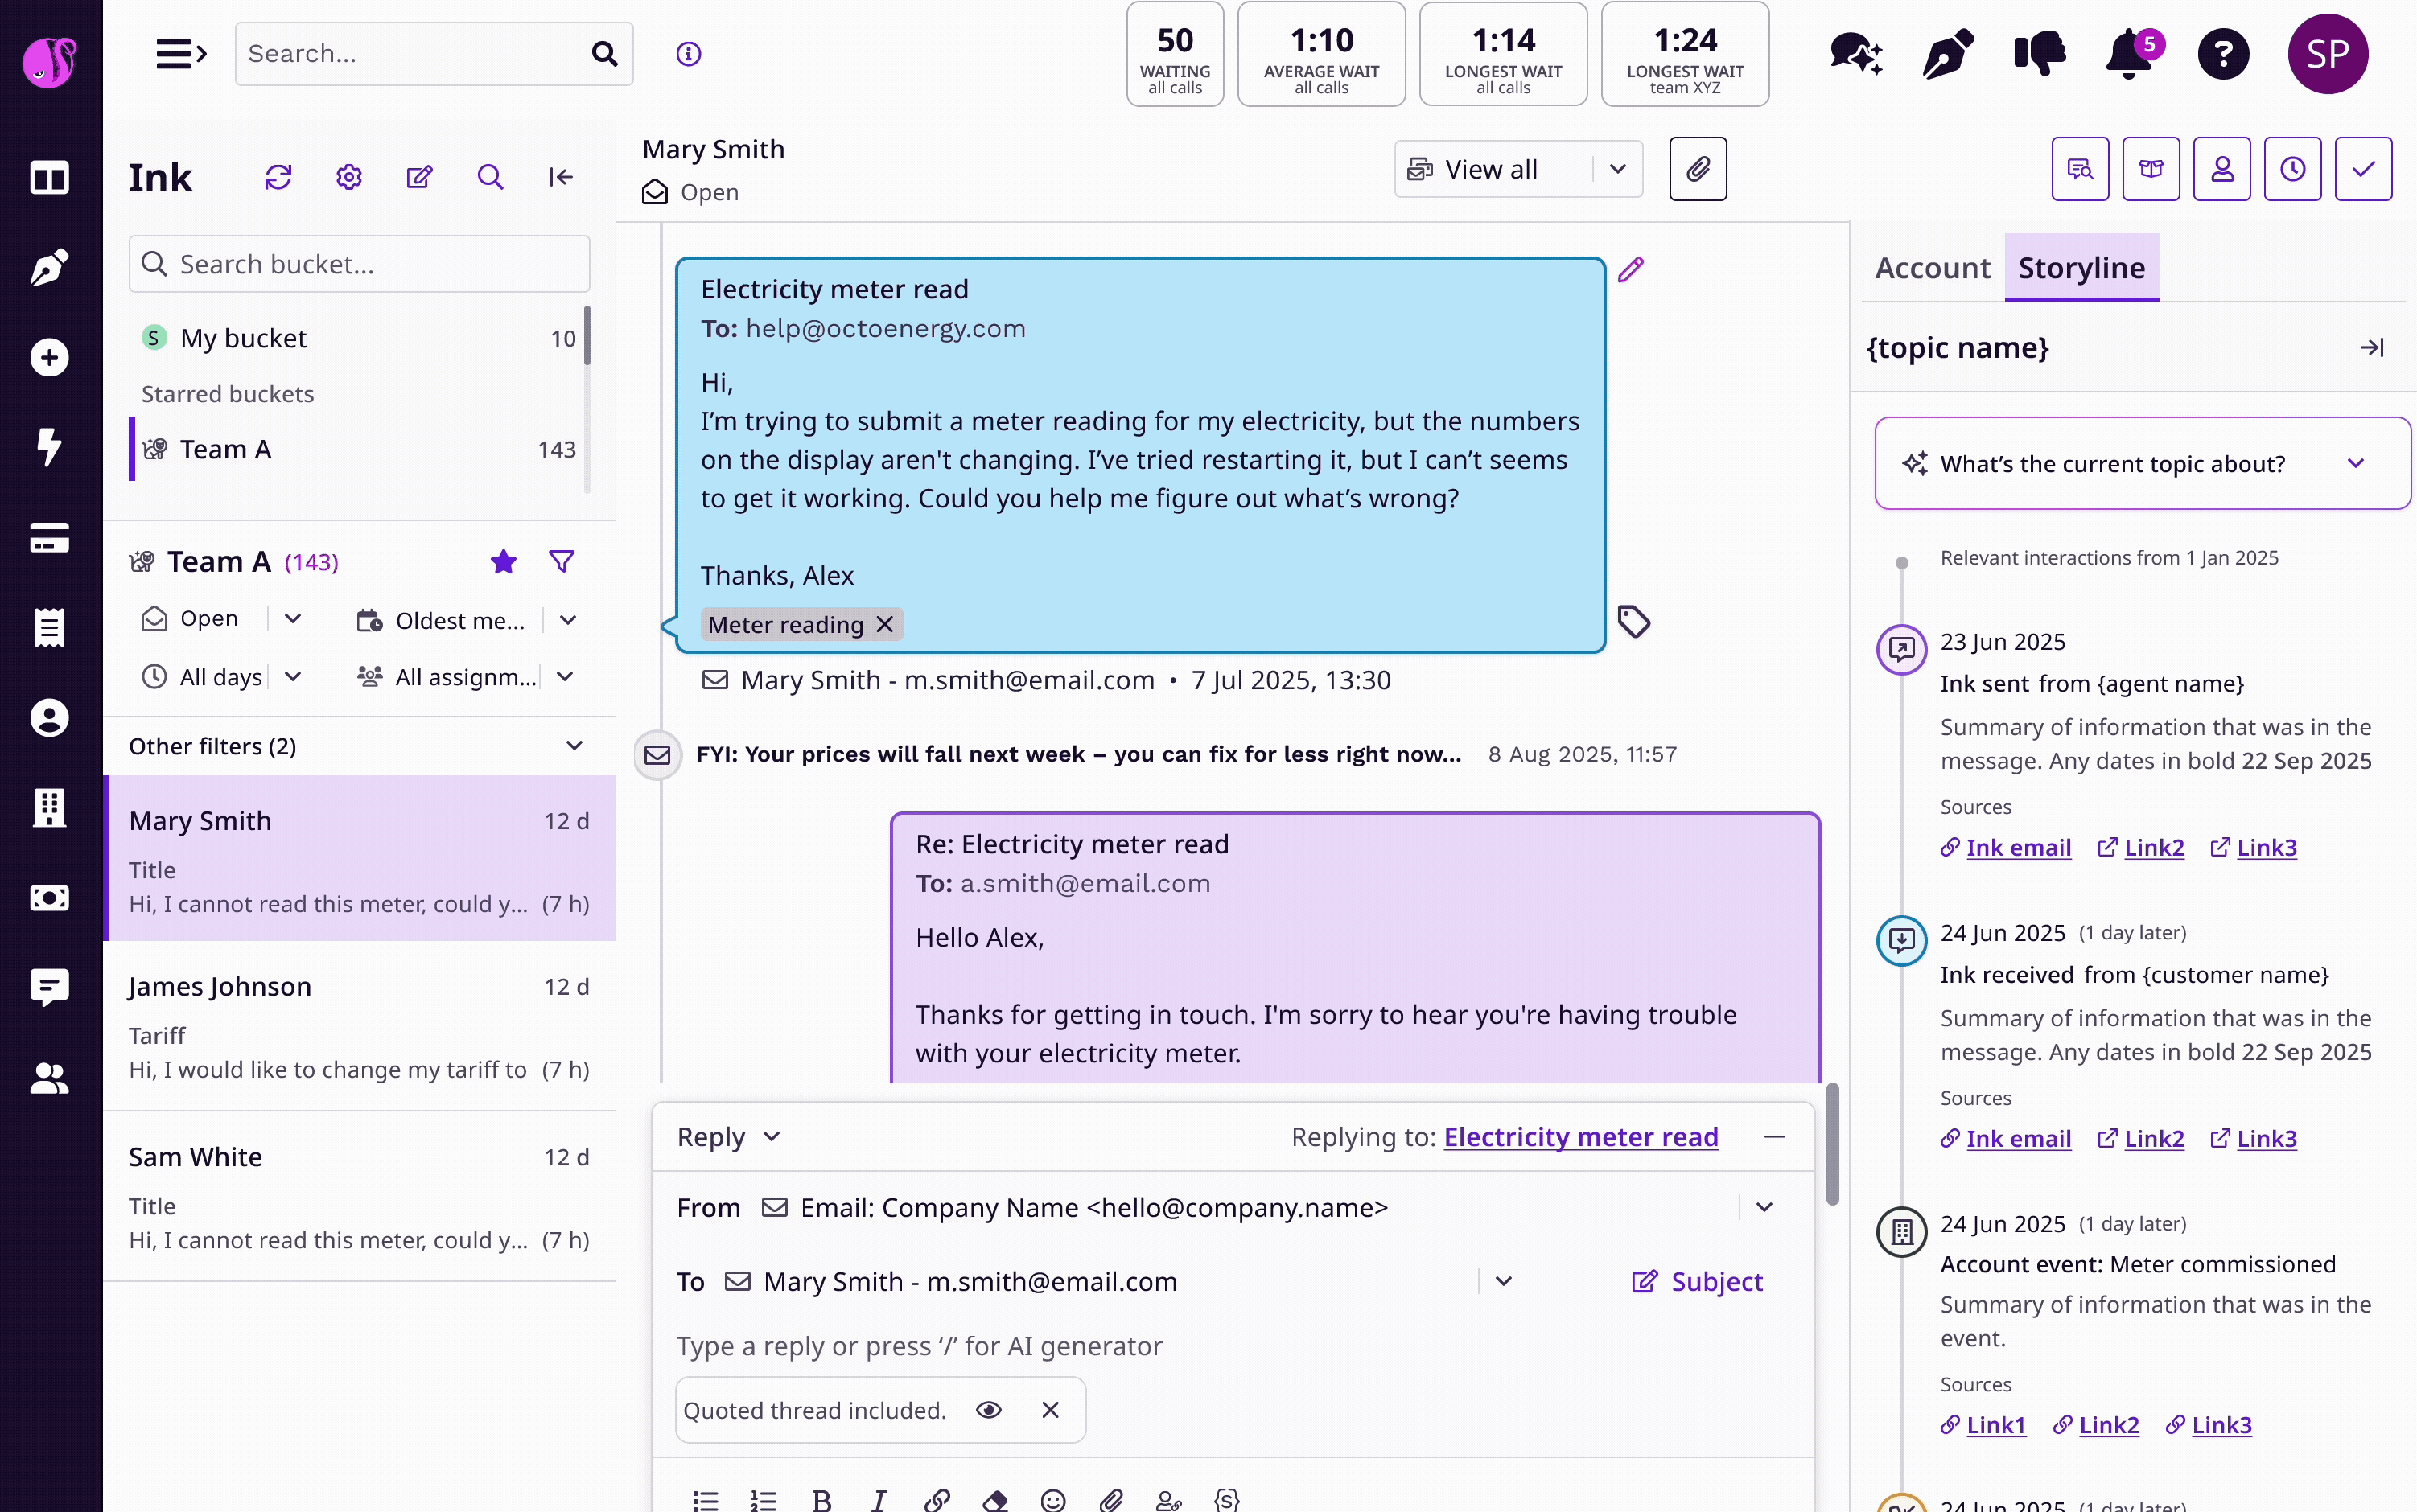Switch to the Account tab

(x=1932, y=268)
